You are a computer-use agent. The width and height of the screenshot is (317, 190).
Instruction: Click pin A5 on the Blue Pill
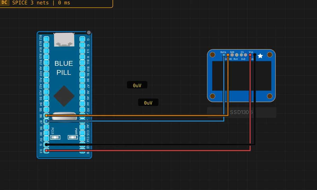tap(83, 98)
